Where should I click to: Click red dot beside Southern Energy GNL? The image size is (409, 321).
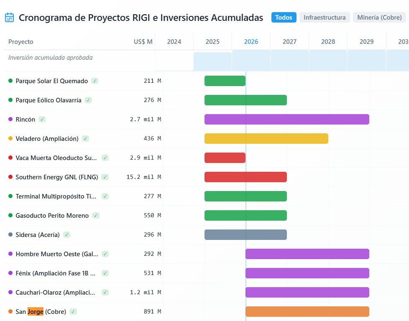click(x=10, y=177)
